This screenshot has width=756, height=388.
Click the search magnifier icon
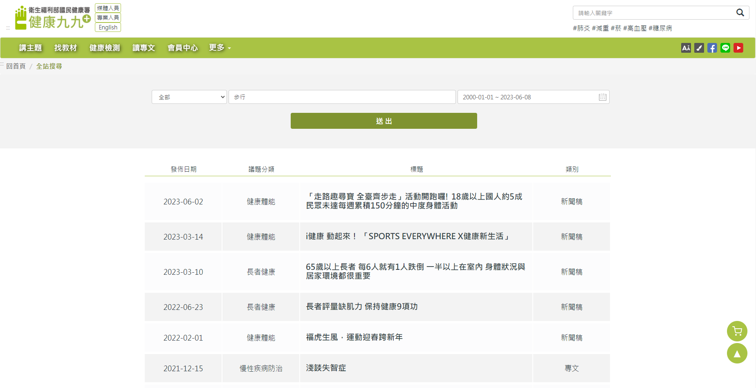(x=740, y=13)
